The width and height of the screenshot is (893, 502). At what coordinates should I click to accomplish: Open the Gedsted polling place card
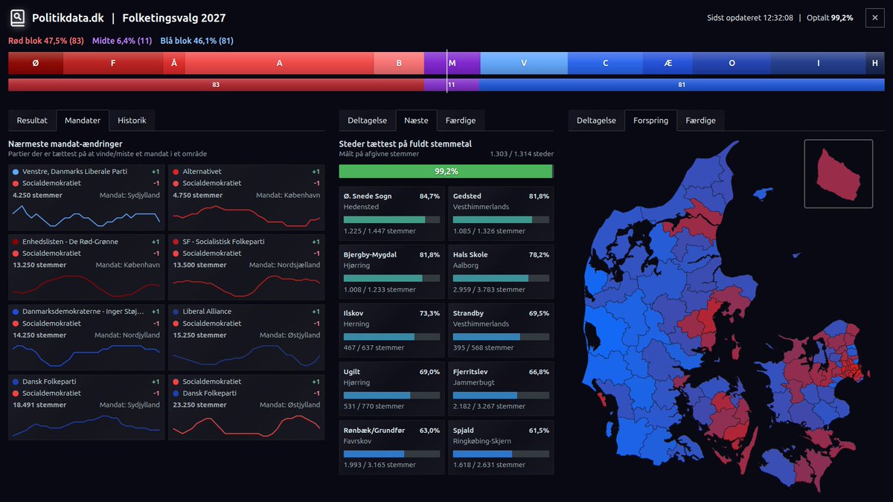(x=501, y=213)
